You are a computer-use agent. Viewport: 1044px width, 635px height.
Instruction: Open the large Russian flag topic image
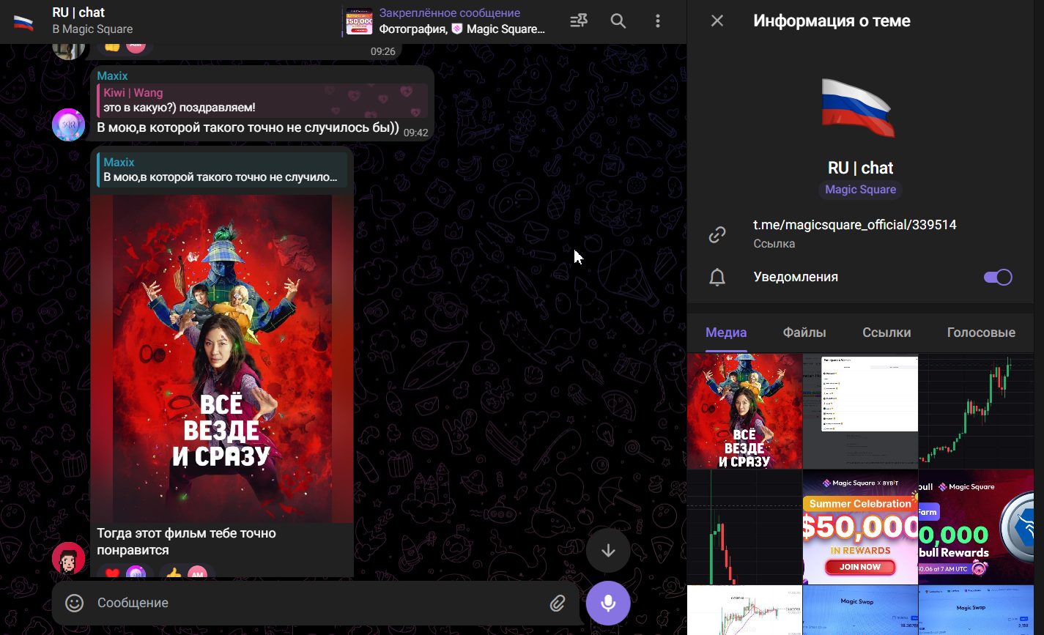pos(860,108)
